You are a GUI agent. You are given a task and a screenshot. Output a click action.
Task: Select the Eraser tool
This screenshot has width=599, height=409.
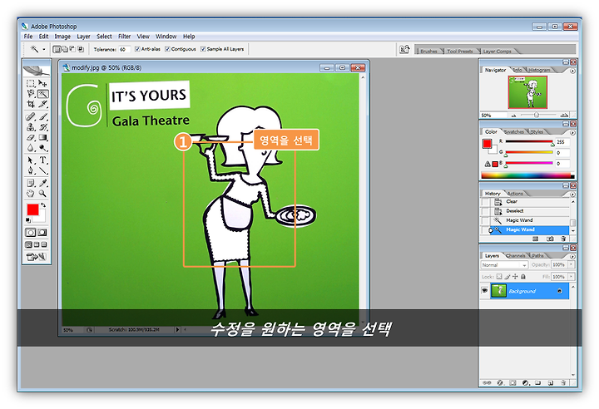click(x=31, y=137)
